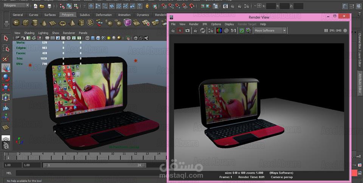The width and height of the screenshot is (363, 183).
Task: Click frame 10 on the timeline
Action: coord(113,154)
